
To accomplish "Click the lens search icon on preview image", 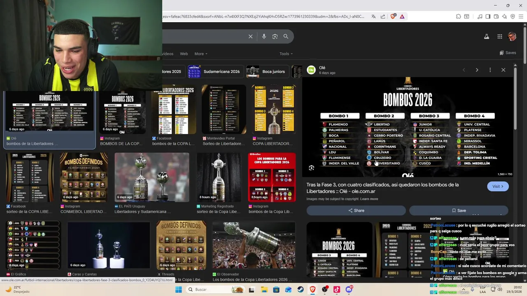I will tap(312, 168).
